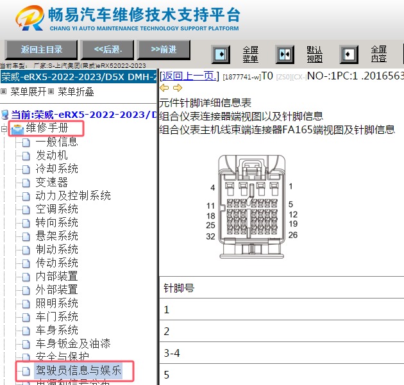Click the default view split icon

click(285, 54)
